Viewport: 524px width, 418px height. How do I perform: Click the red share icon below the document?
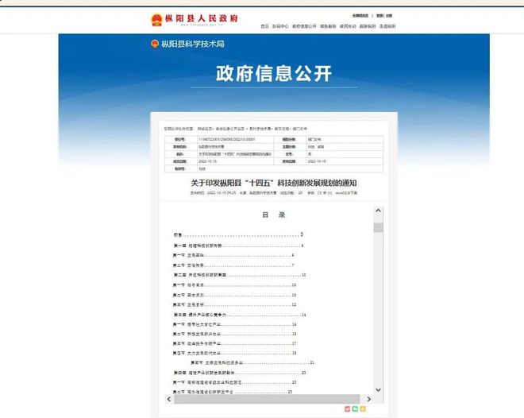coord(347,409)
